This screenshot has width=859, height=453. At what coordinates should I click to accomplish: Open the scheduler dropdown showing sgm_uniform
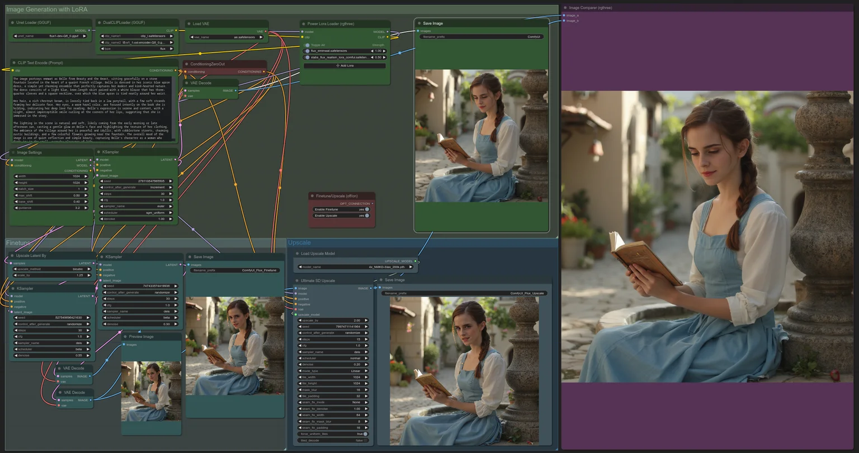pos(137,213)
